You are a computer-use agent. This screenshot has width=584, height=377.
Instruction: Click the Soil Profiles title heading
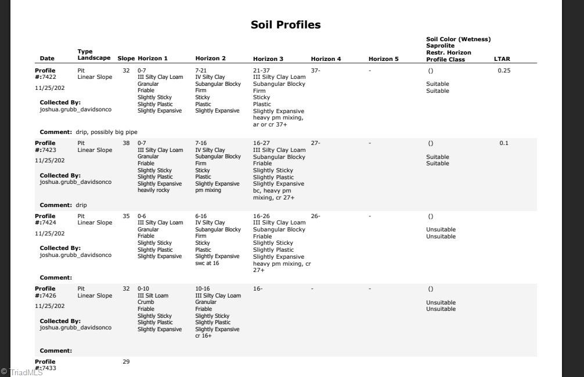tap(285, 25)
